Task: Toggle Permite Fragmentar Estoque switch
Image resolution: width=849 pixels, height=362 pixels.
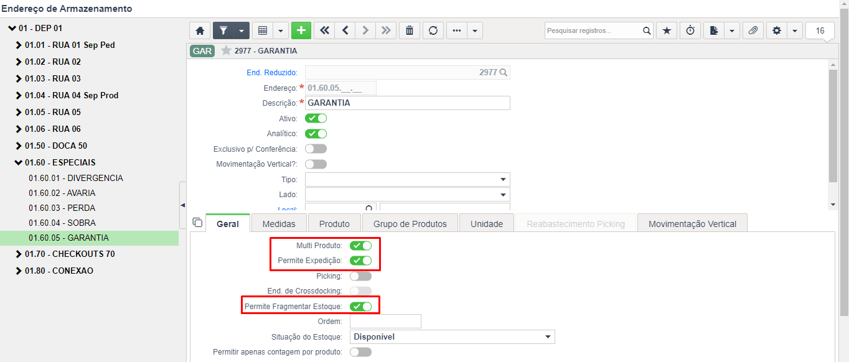Action: (x=361, y=306)
